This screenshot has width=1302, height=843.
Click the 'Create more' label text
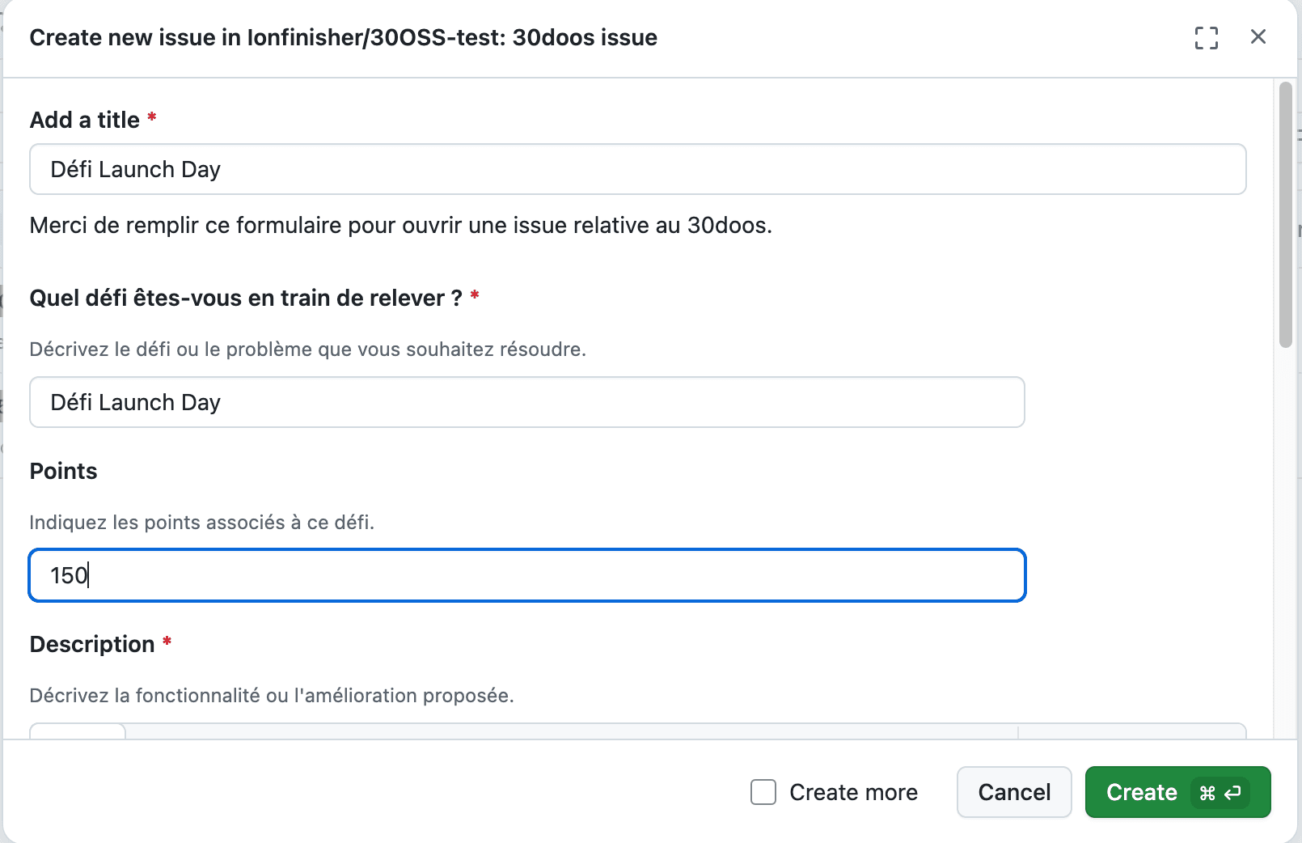click(x=853, y=793)
